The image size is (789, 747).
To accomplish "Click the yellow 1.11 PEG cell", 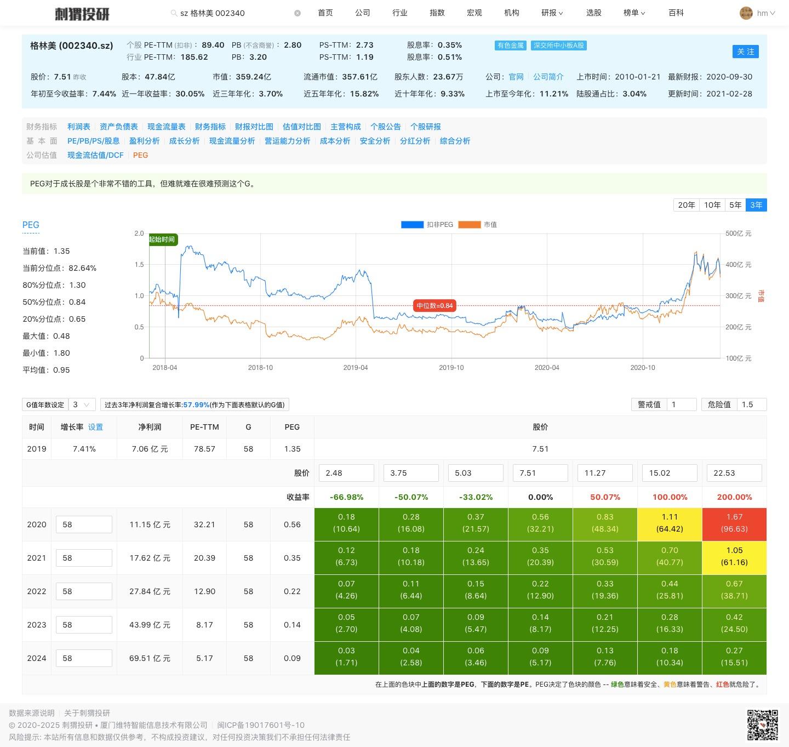I will pos(670,524).
